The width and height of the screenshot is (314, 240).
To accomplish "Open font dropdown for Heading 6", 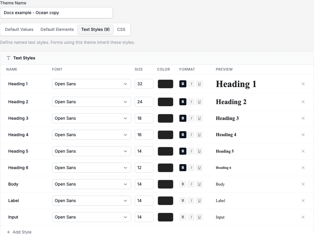I will pyautogui.click(x=91, y=167).
